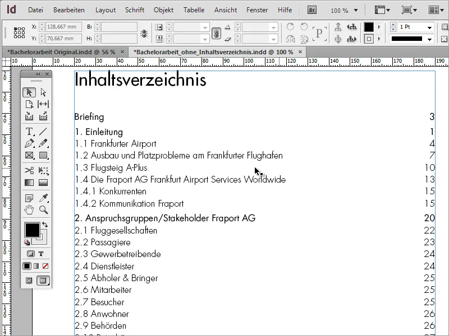Select the Free Transform tool
Viewport: 449px width, 336px height.
point(43,171)
